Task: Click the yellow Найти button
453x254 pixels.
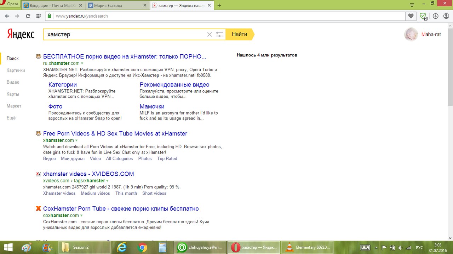Action: coord(240,34)
